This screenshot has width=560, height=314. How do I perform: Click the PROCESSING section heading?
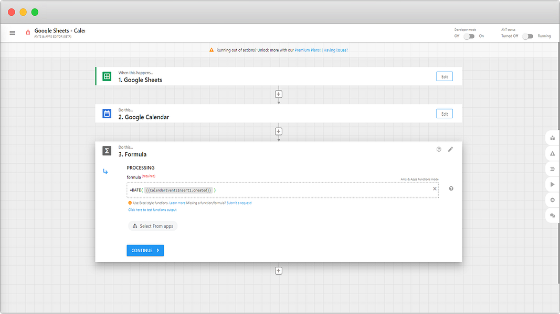pos(141,167)
